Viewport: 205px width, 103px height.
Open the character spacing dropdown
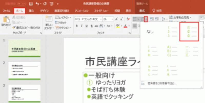(x=102, y=26)
